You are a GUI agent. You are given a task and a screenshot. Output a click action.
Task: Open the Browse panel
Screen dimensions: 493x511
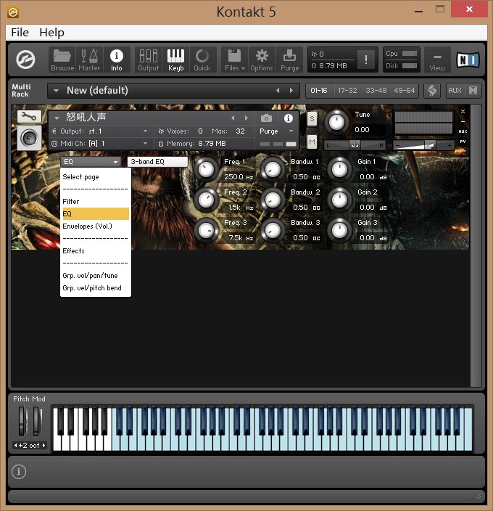(62, 60)
